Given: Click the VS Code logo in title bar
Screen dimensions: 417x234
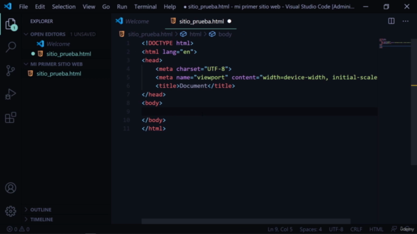Looking at the screenshot, I should tap(8, 6).
